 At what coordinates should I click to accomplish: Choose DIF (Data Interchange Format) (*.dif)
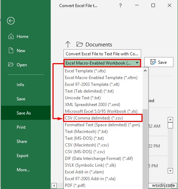click(x=103, y=159)
